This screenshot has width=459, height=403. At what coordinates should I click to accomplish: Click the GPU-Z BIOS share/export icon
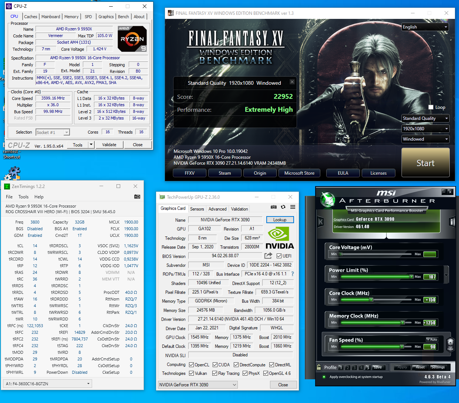pyautogui.click(x=268, y=256)
